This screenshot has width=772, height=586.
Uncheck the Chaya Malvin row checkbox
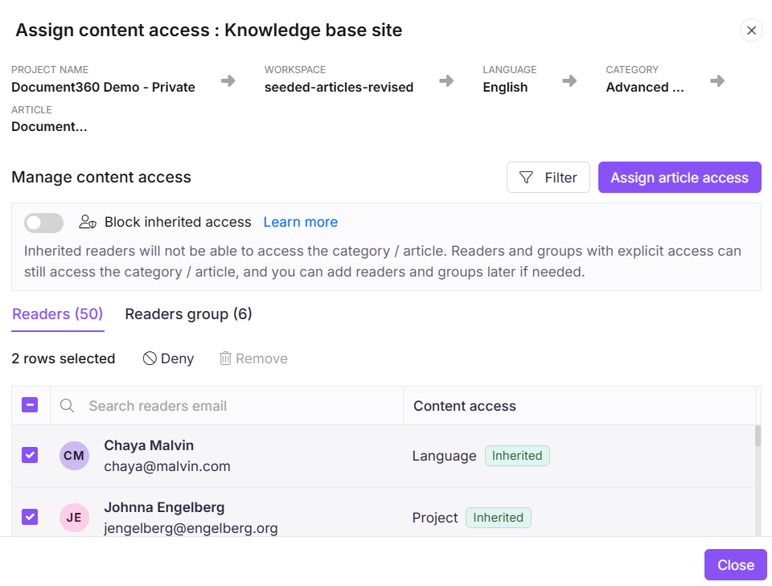click(x=30, y=455)
